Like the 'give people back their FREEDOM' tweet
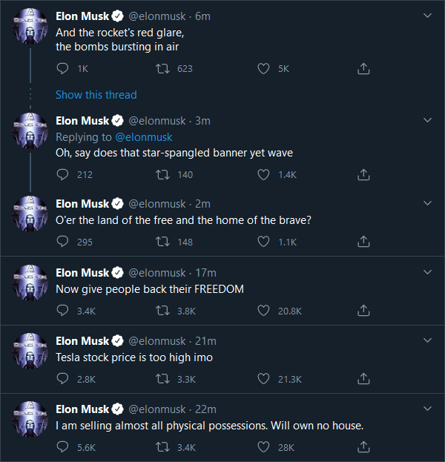The width and height of the screenshot is (445, 462). tap(263, 311)
